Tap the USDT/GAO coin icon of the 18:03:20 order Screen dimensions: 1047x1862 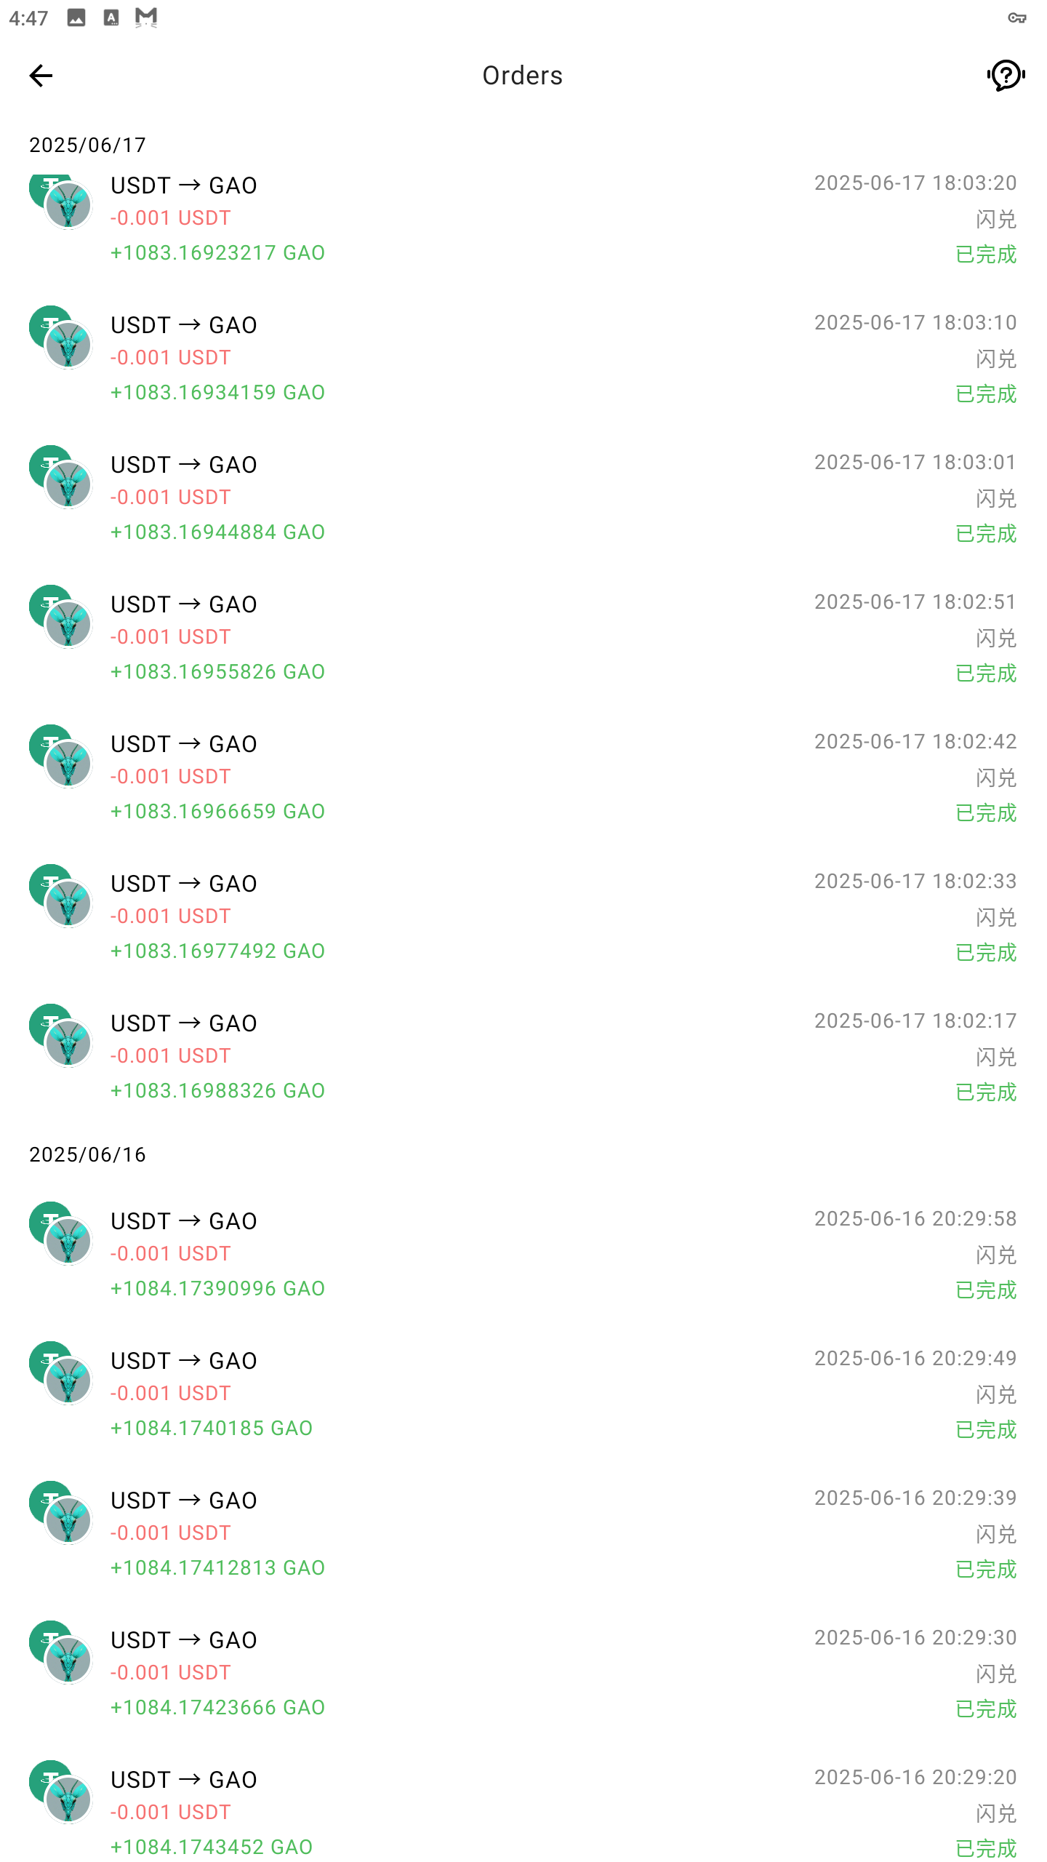61,201
